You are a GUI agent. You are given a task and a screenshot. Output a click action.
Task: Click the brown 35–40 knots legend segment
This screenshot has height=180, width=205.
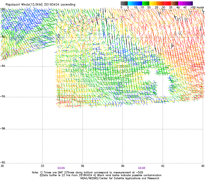[x=175, y=3]
